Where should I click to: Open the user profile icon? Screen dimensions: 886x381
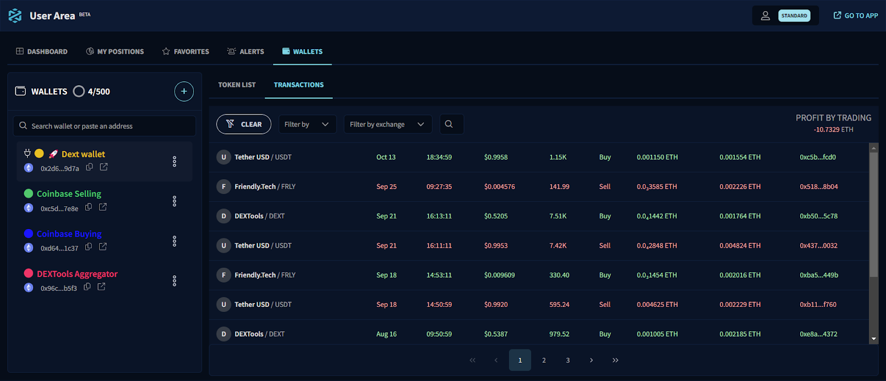tap(765, 15)
